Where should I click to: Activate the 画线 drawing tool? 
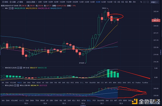pyautogui.click(x=20, y=2)
